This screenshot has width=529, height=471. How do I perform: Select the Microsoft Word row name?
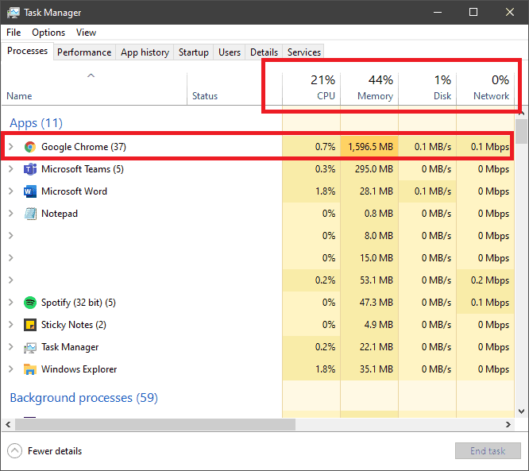click(x=74, y=191)
